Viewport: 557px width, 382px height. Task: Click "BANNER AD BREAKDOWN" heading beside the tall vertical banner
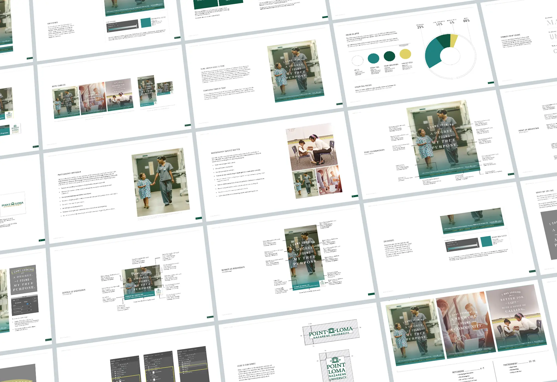233,269
